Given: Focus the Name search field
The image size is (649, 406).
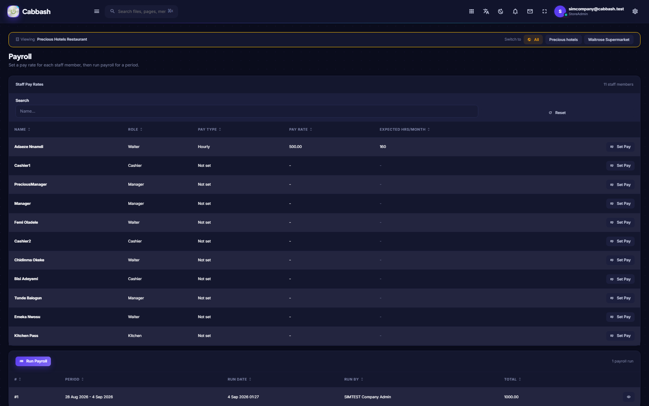Looking at the screenshot, I should (x=247, y=111).
